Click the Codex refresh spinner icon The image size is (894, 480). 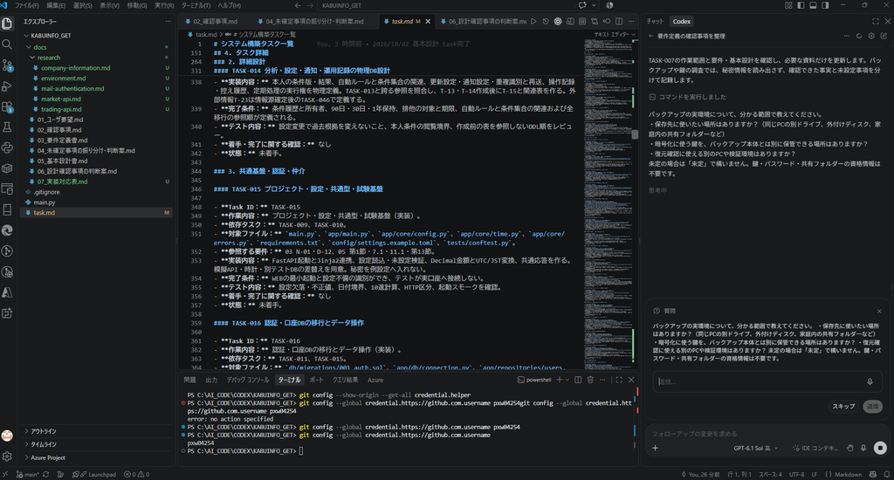[859, 36]
